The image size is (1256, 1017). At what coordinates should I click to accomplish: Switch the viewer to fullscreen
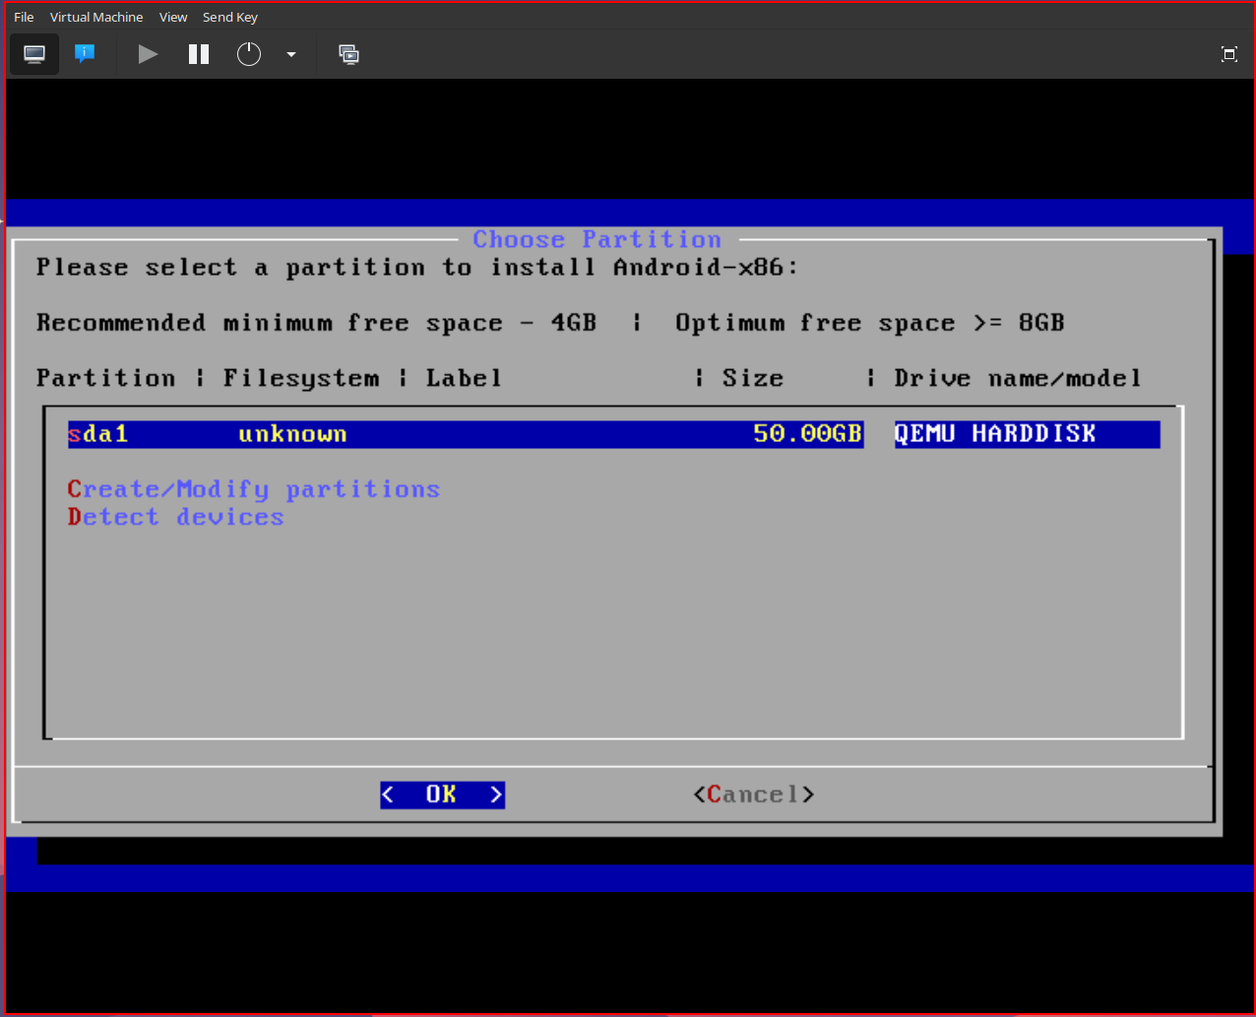pyautogui.click(x=1228, y=54)
